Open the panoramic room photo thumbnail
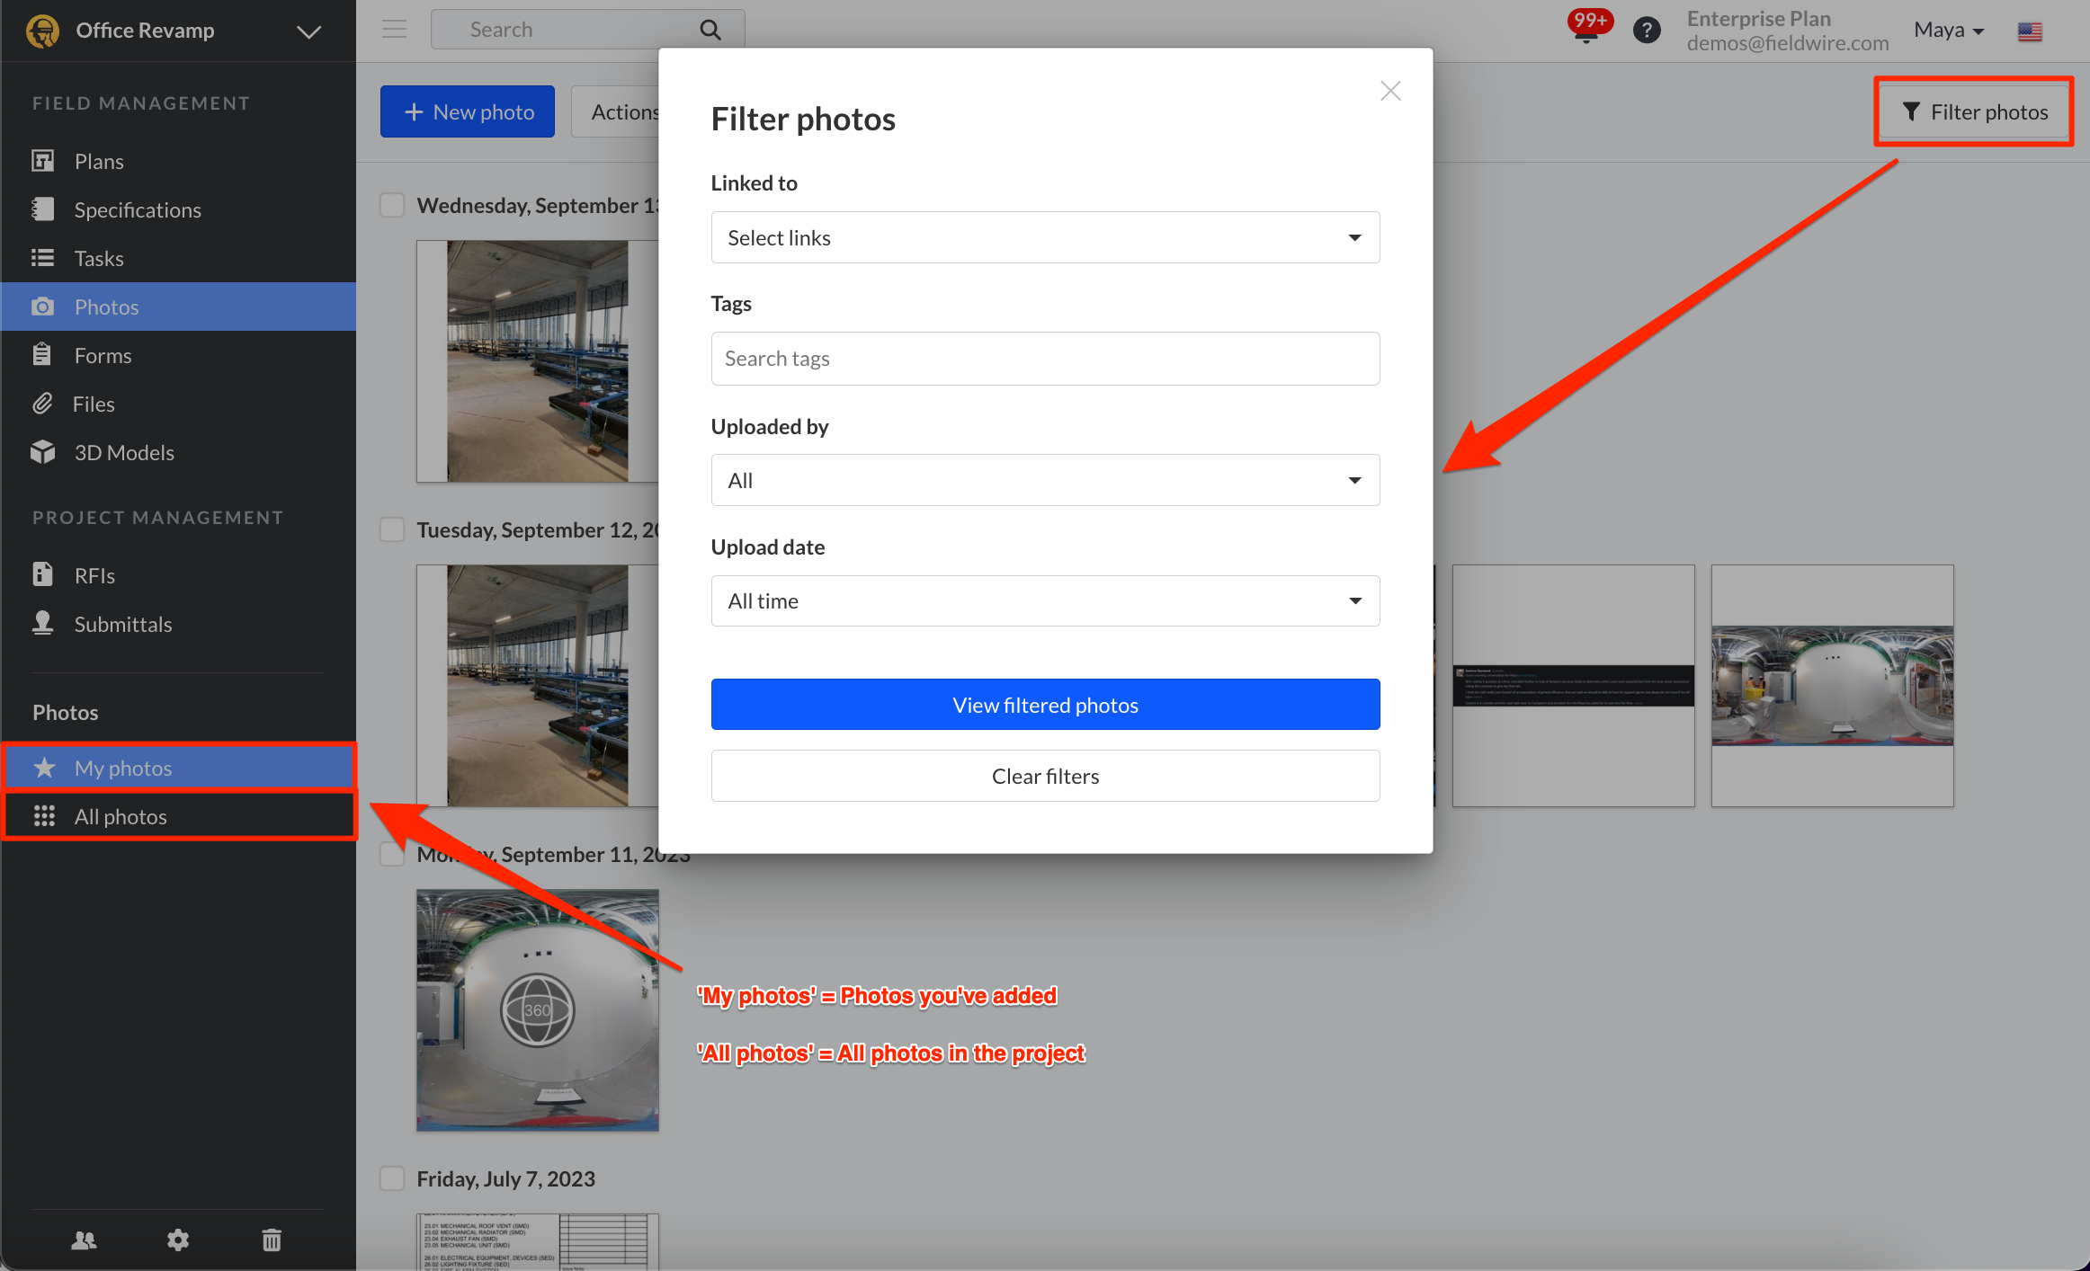2090x1271 pixels. (1833, 686)
